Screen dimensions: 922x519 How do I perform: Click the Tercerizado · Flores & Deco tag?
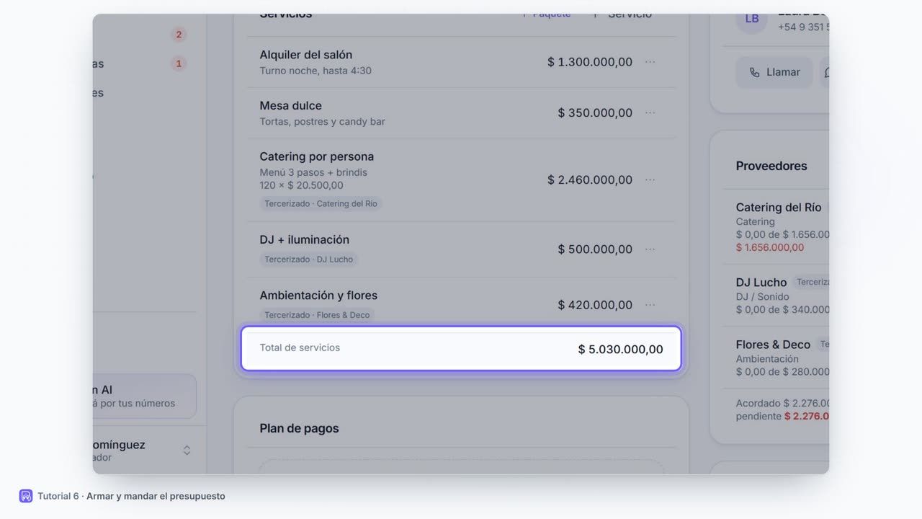point(317,315)
